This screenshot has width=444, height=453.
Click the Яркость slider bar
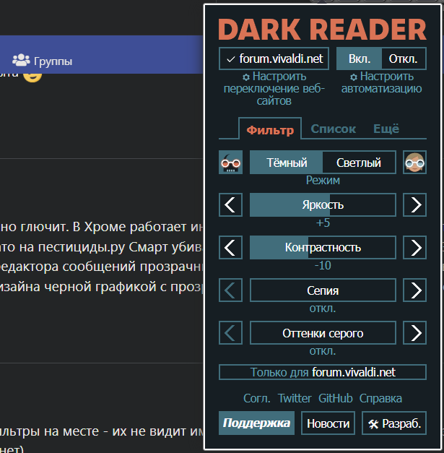click(323, 205)
